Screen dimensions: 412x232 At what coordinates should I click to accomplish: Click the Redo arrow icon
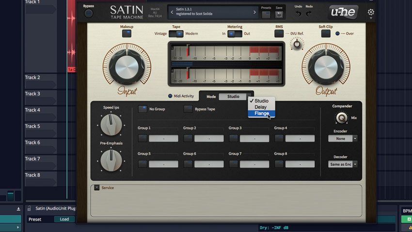click(309, 13)
